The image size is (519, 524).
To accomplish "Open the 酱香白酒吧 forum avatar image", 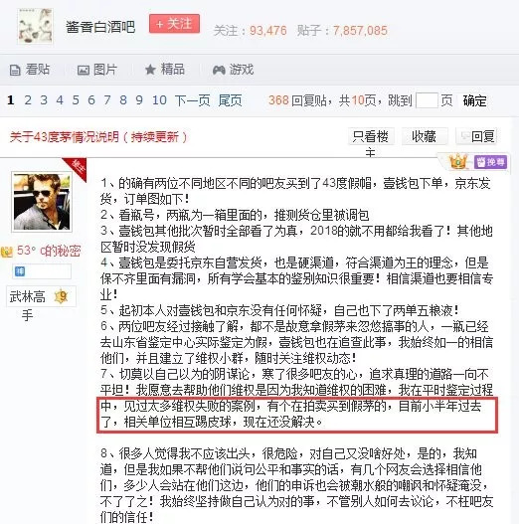I will pyautogui.click(x=36, y=27).
